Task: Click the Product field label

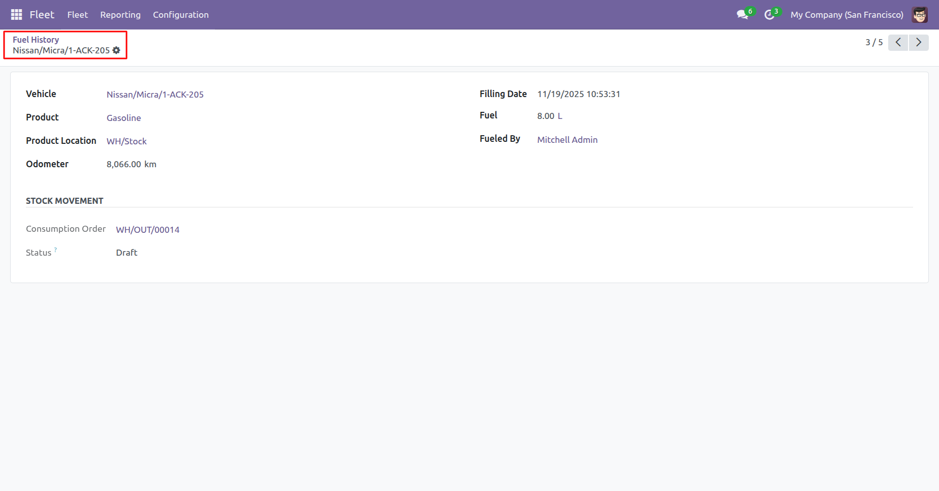Action: tap(42, 117)
